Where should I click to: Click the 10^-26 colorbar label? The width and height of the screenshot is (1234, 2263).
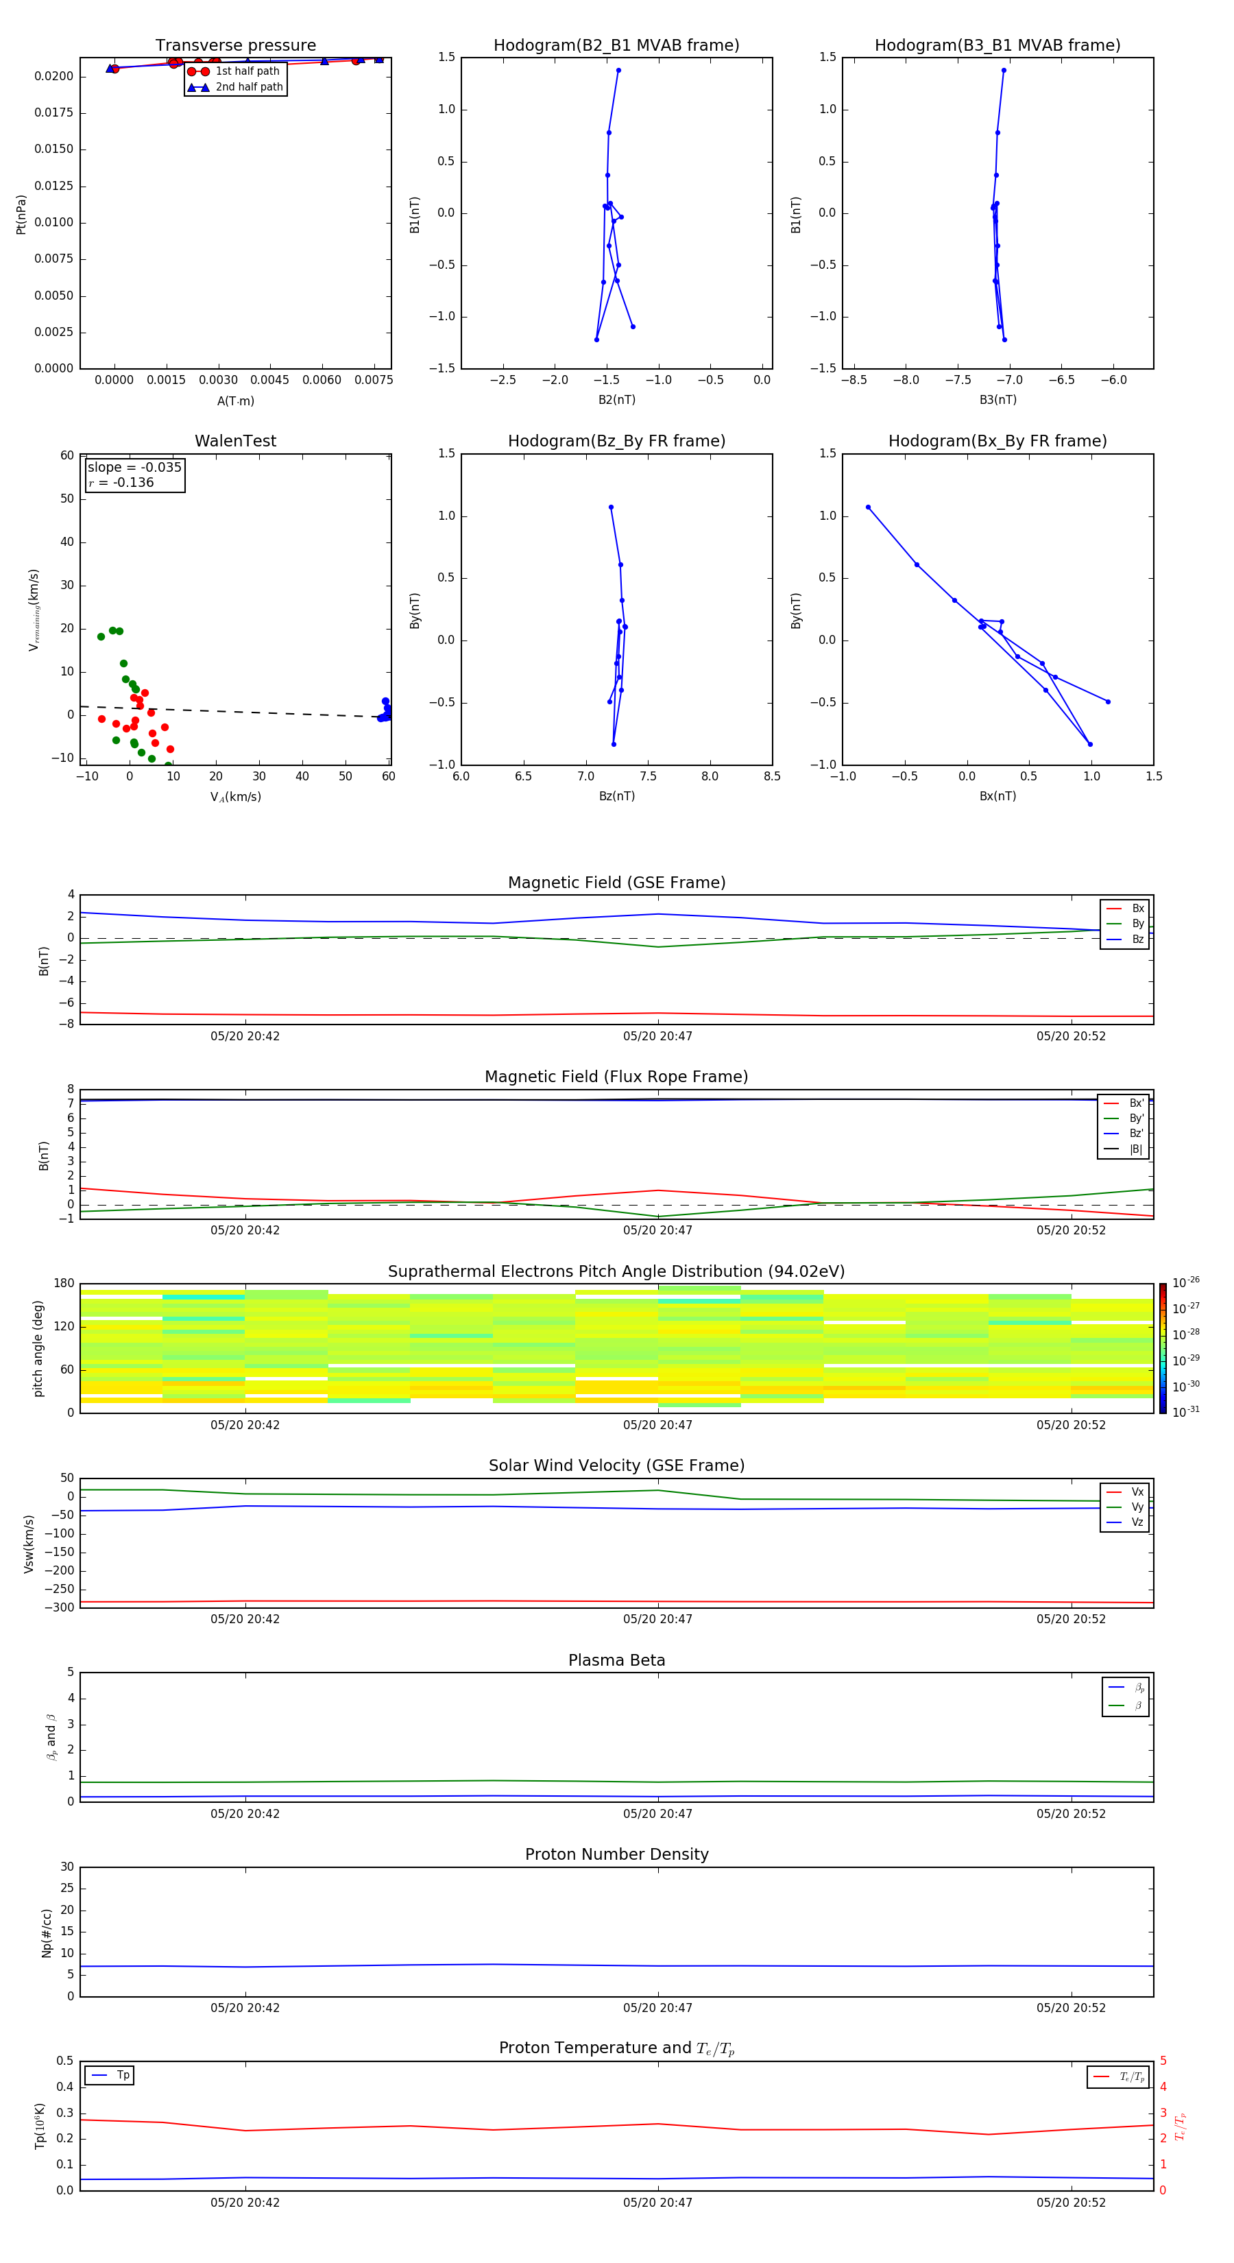[1186, 1282]
